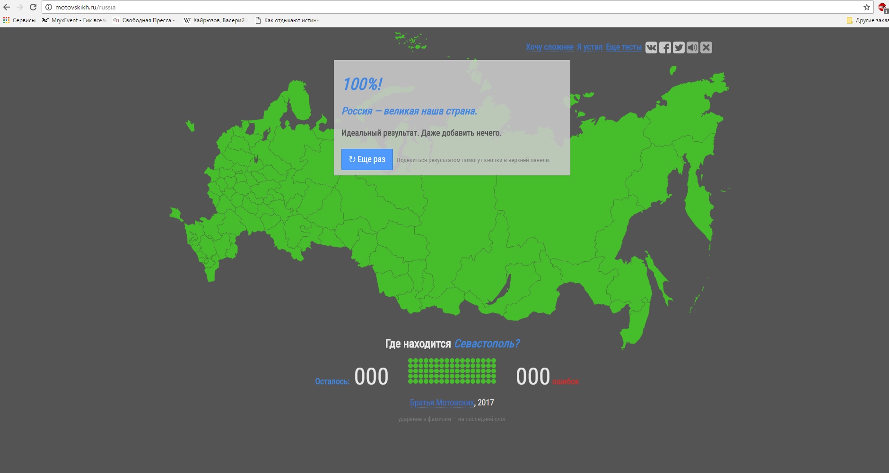Share result on Facebook

coord(665,47)
